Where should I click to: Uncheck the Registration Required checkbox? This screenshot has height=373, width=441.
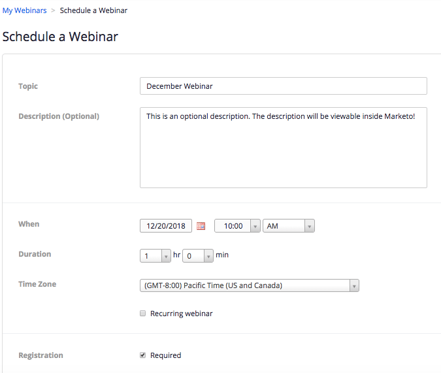[143, 355]
